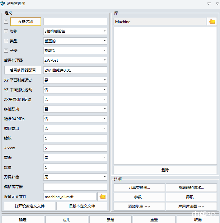This screenshot has width=220, height=223.
Task: Click the 旋转轴和偏移 button
Action: (x=191, y=188)
